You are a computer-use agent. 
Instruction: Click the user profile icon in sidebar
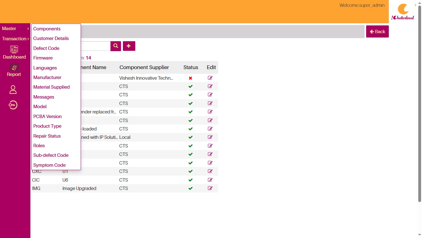pos(13,90)
